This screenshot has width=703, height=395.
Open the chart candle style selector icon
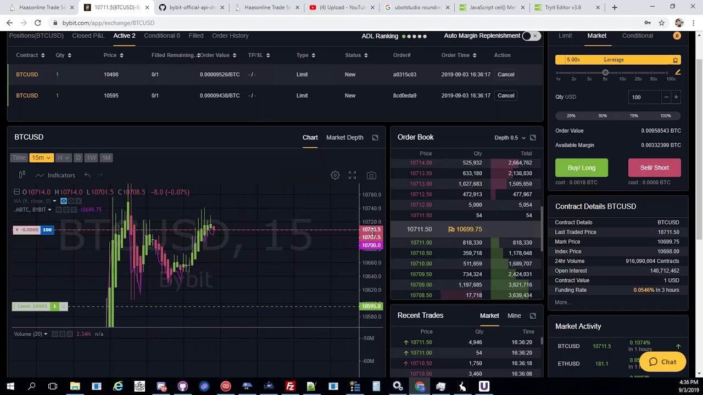coord(22,175)
